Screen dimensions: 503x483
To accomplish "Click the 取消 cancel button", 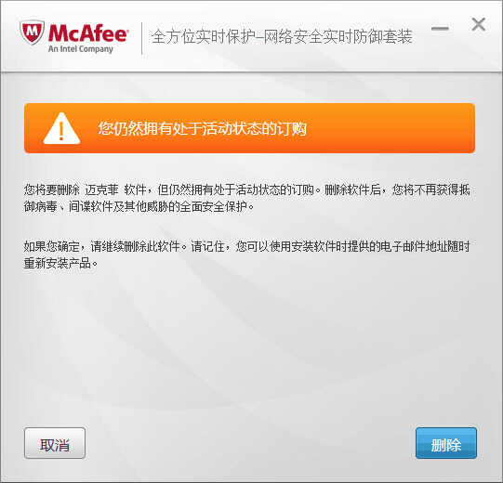I will 55,443.
